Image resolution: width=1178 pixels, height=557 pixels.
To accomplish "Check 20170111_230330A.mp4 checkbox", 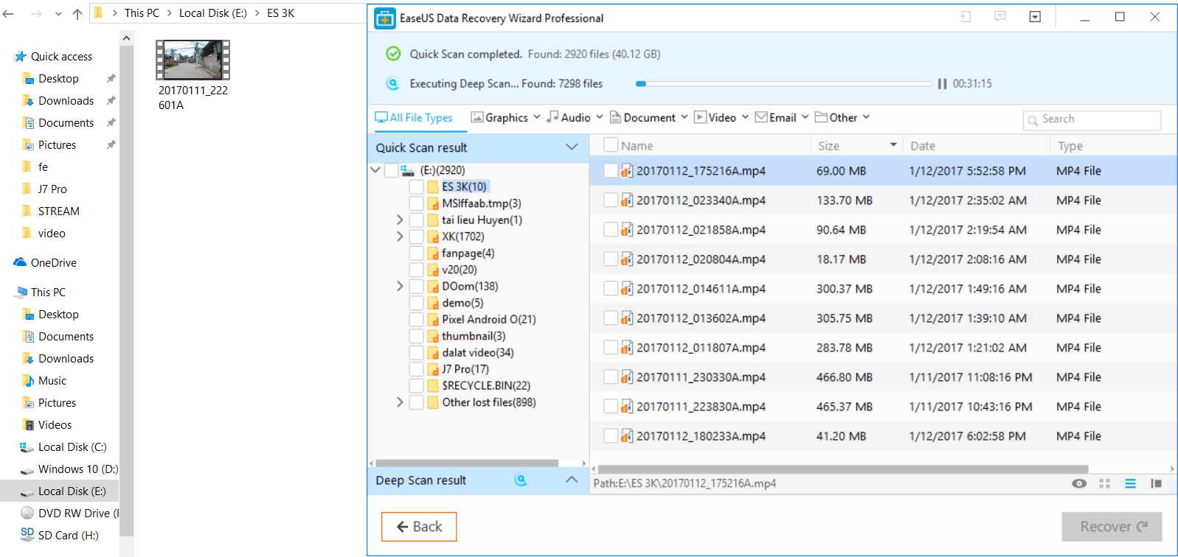I will pyautogui.click(x=611, y=377).
